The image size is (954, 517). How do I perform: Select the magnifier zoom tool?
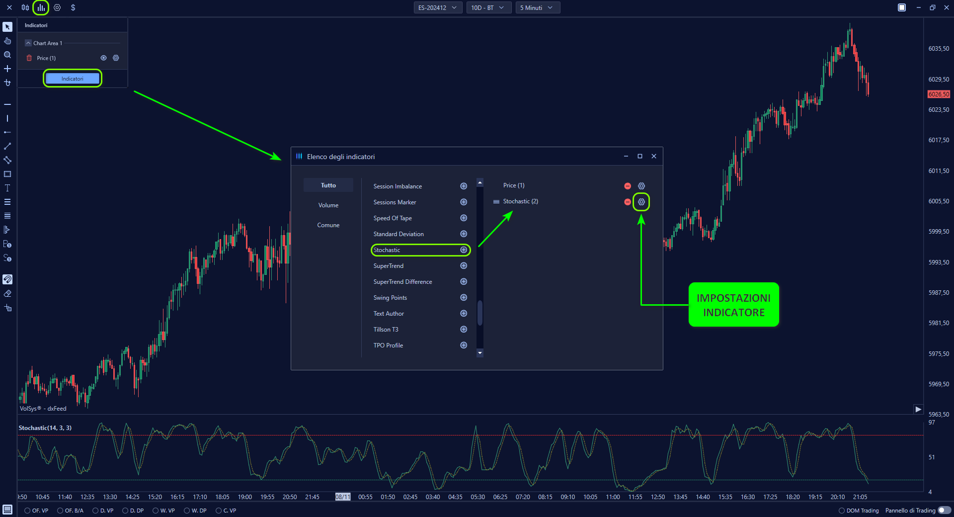pyautogui.click(x=7, y=55)
